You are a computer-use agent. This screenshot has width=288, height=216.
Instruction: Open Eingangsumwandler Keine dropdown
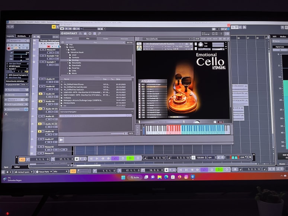click(x=24, y=85)
